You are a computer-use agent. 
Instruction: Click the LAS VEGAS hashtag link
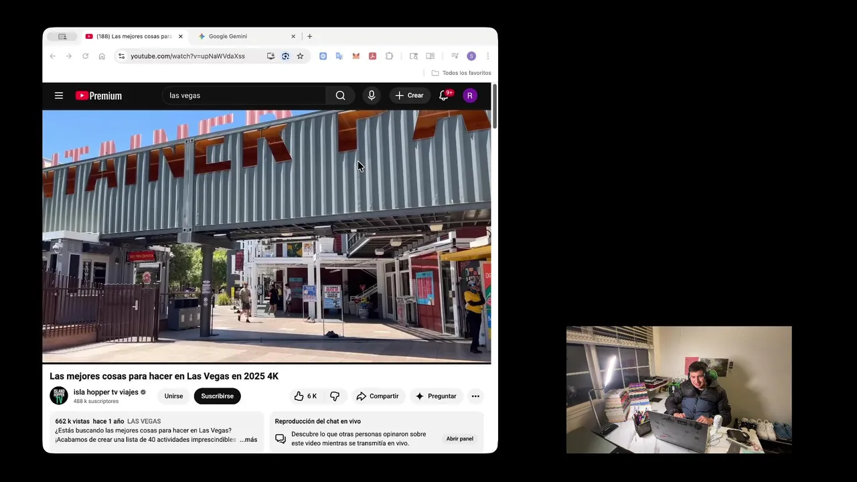144,421
